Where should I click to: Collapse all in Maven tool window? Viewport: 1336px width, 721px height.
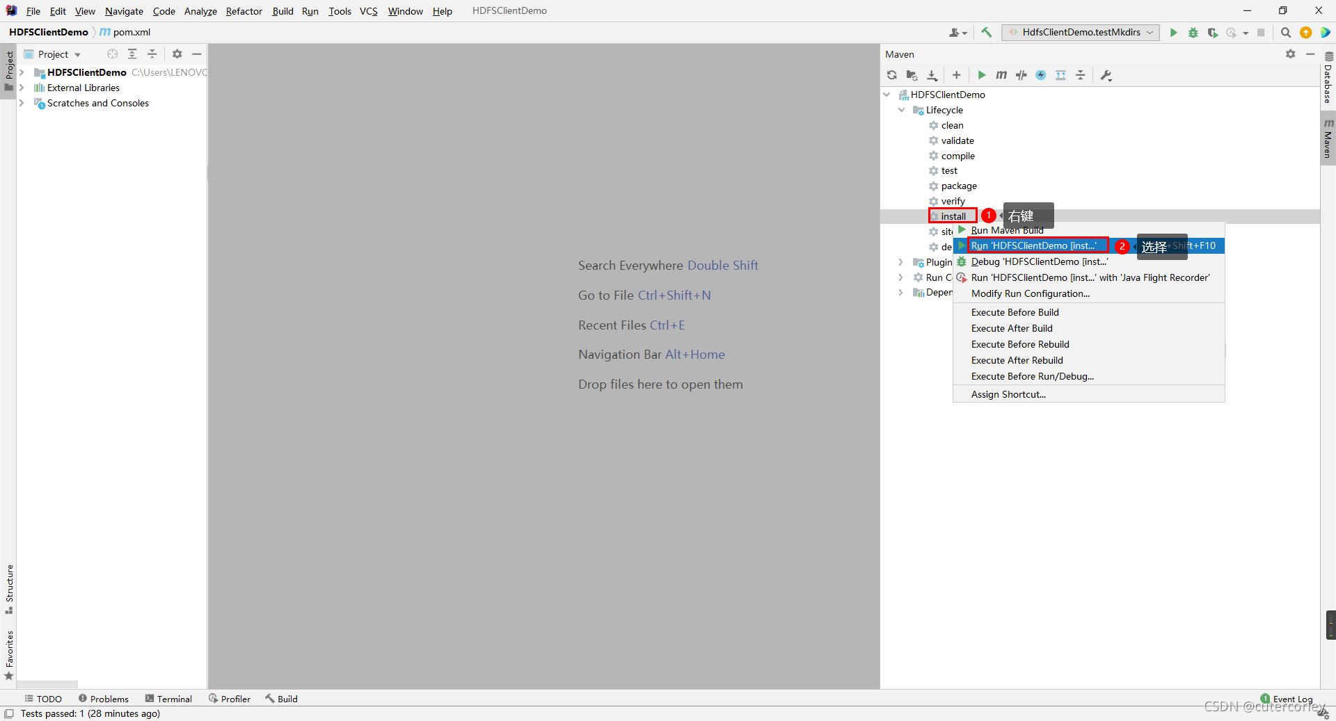coord(1081,75)
